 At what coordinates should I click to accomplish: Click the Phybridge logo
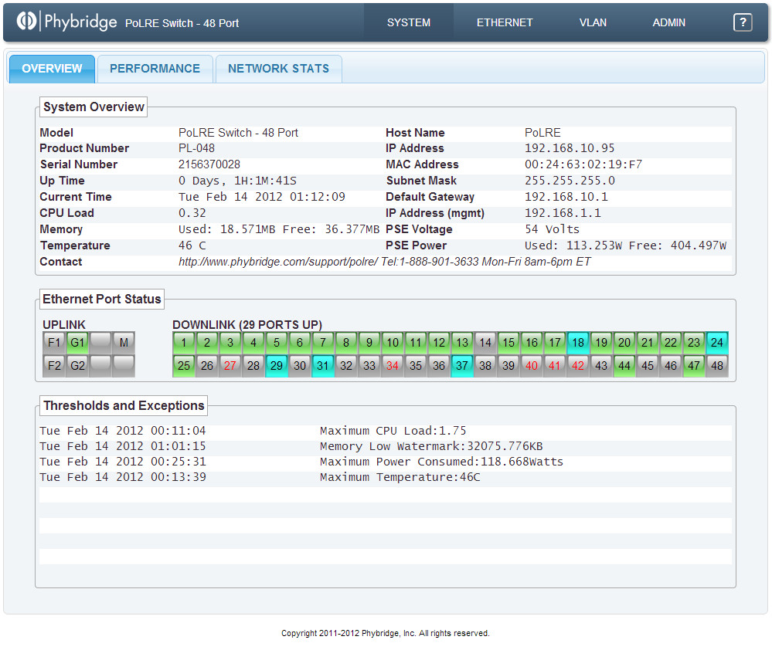[66, 22]
